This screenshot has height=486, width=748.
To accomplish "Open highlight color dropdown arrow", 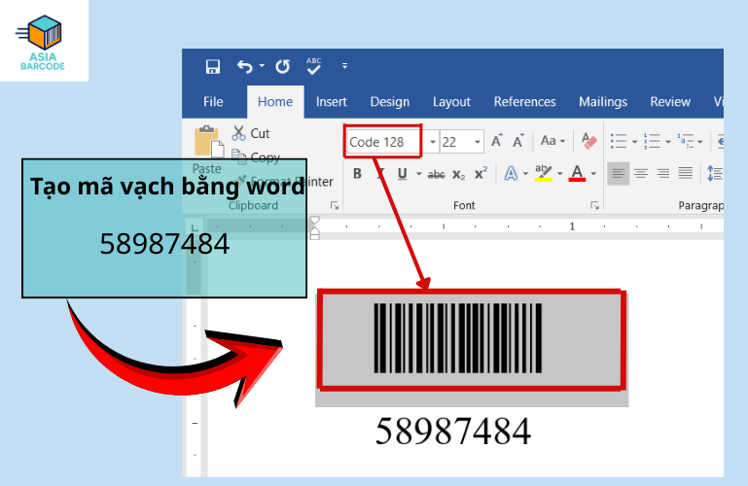I will [x=559, y=173].
